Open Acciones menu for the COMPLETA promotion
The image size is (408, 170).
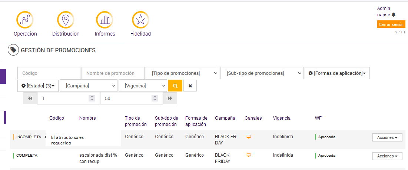(387, 156)
